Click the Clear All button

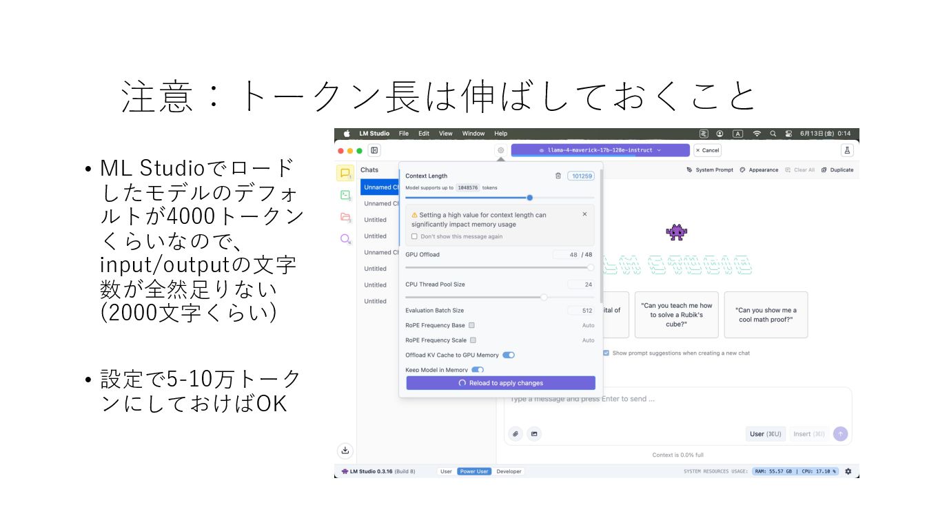(x=799, y=170)
